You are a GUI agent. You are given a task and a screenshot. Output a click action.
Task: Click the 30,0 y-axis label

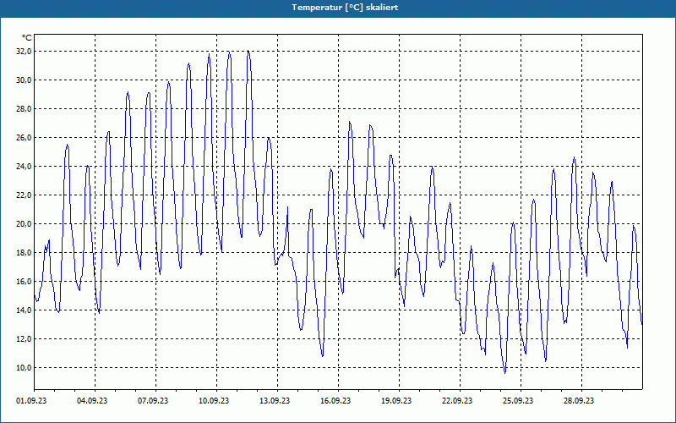[x=24, y=80]
